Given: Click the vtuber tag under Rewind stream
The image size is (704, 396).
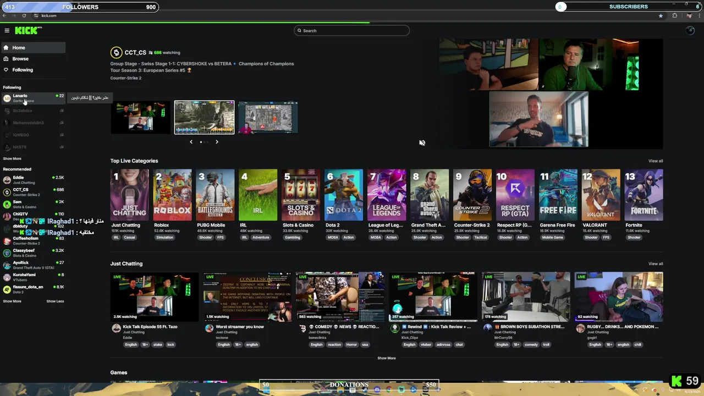Looking at the screenshot, I should (x=426, y=345).
